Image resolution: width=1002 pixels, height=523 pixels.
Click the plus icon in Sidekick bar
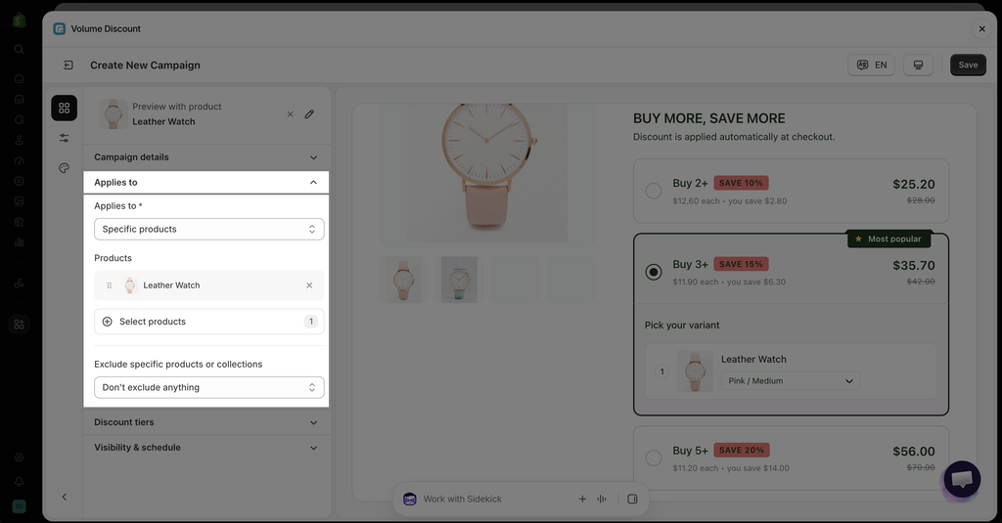click(x=582, y=499)
